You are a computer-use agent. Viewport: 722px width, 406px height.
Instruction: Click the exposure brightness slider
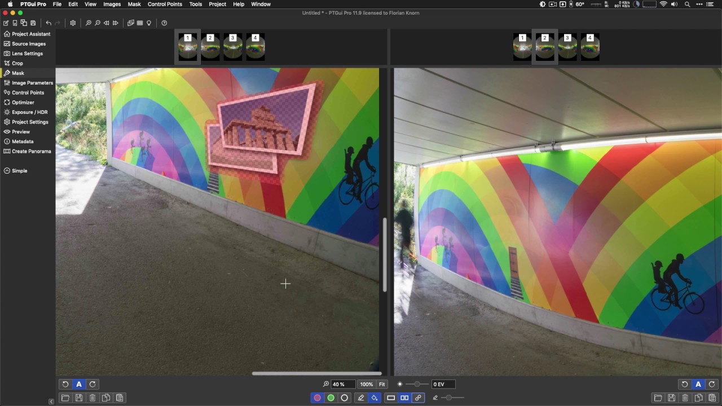tap(417, 384)
